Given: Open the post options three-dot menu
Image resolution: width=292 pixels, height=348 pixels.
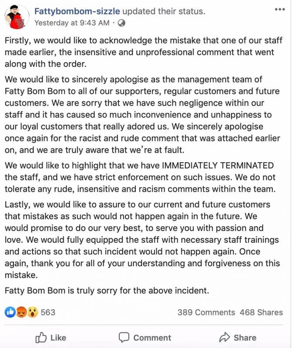Looking at the screenshot, I should tap(280, 9).
